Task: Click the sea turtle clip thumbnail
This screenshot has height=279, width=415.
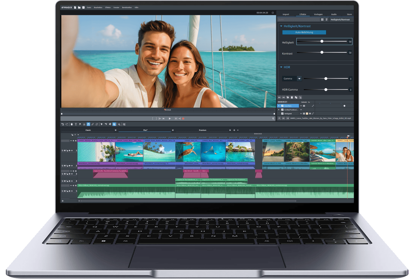Action: [x=188, y=152]
